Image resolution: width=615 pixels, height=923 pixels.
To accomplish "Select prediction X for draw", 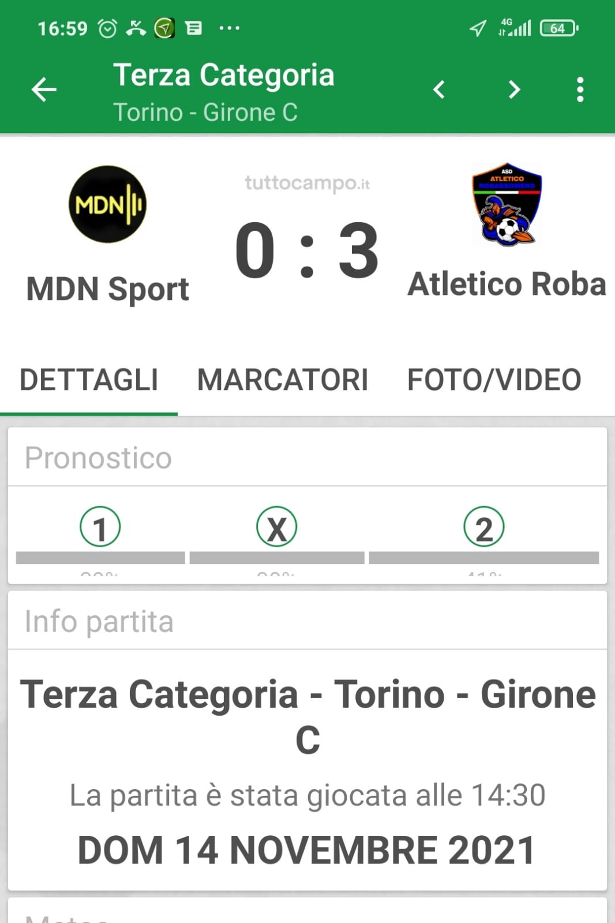I will pyautogui.click(x=277, y=527).
